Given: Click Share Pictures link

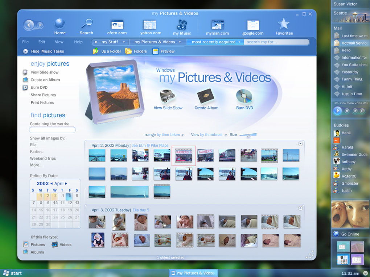Looking at the screenshot, I should pos(43,95).
